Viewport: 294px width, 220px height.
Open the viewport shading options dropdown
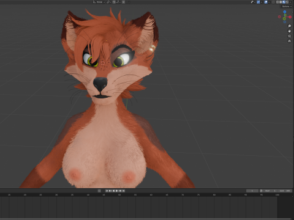[290, 2]
